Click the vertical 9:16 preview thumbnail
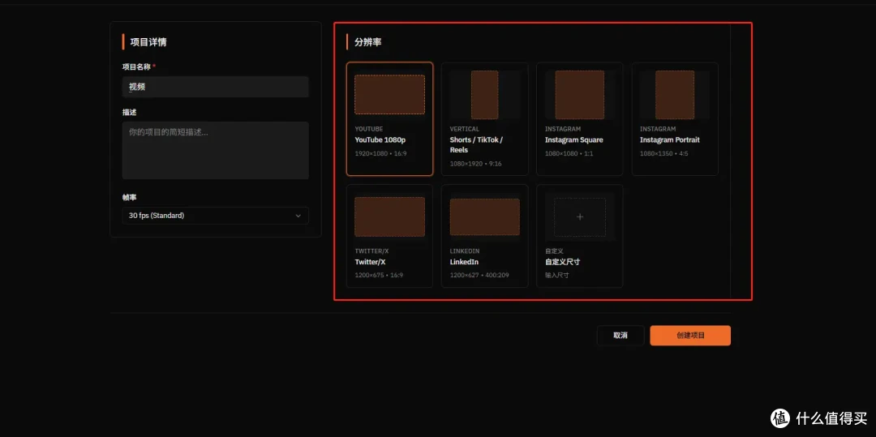Image resolution: width=876 pixels, height=437 pixels. [484, 95]
